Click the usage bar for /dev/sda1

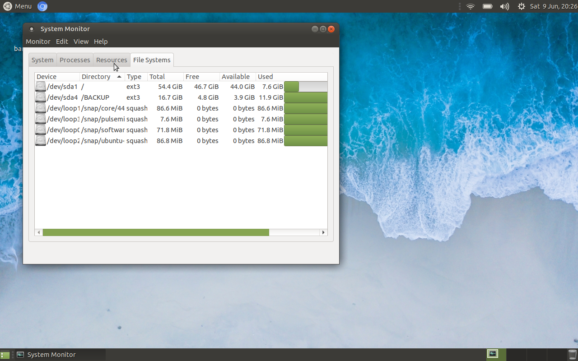tap(306, 87)
